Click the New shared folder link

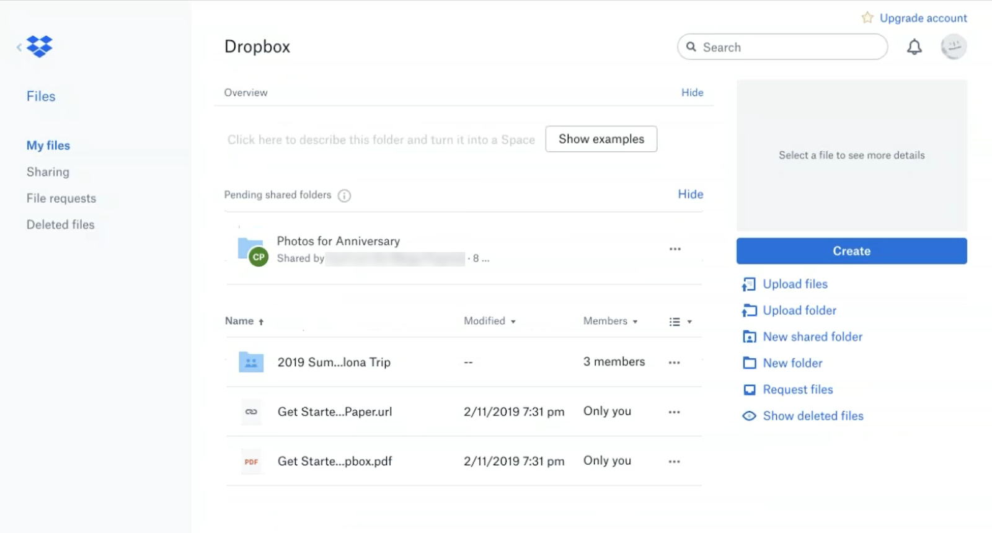(x=812, y=337)
